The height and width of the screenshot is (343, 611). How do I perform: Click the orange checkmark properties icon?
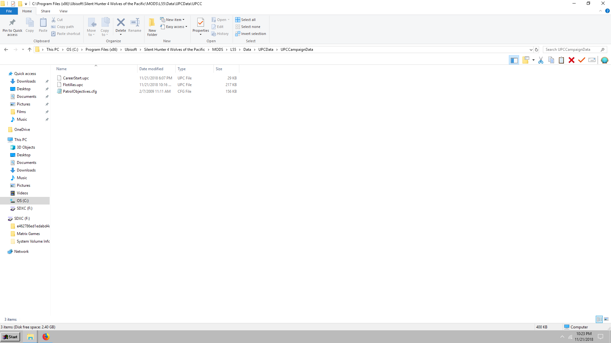coord(582,60)
